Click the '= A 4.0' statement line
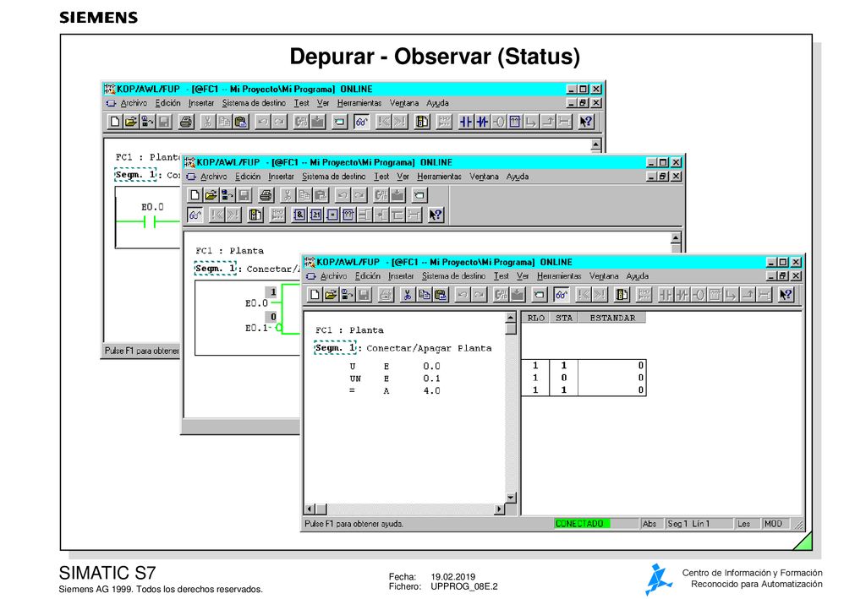This screenshot has height=599, width=866. 395,390
